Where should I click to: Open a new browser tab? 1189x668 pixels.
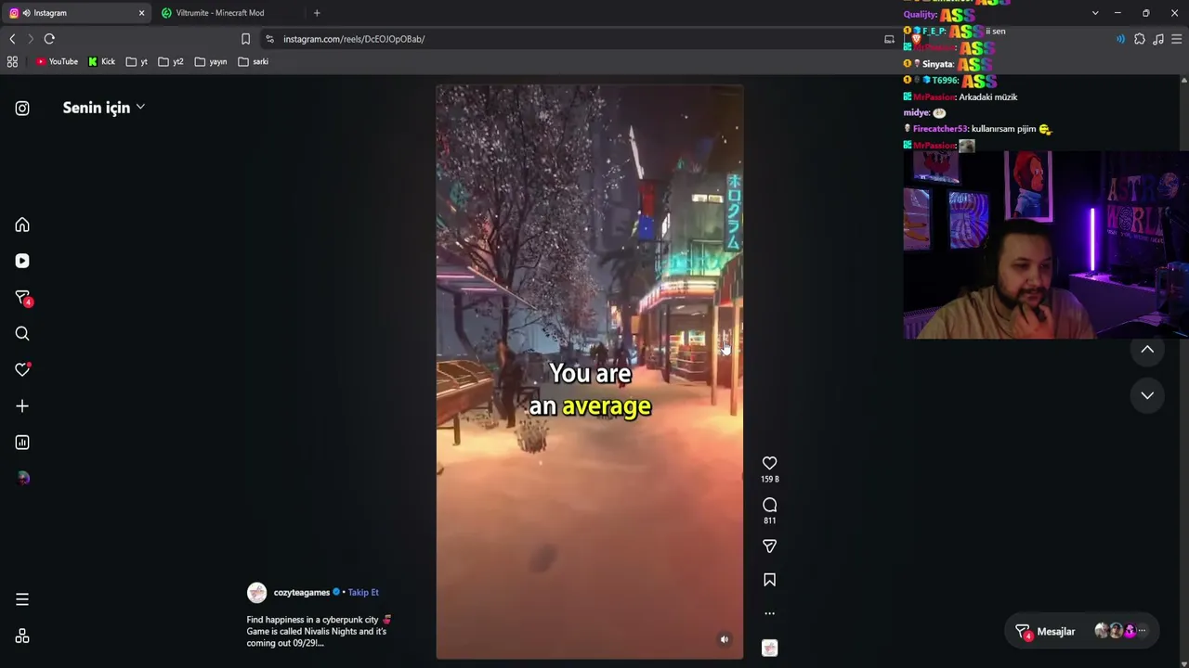pyautogui.click(x=317, y=13)
